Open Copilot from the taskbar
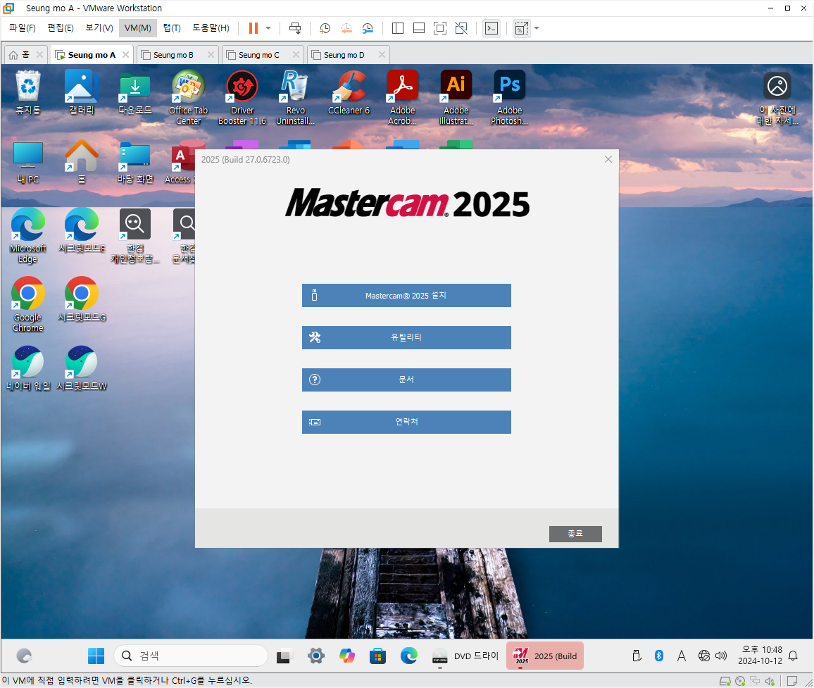Screen dimensions: 814x688 (x=346, y=656)
